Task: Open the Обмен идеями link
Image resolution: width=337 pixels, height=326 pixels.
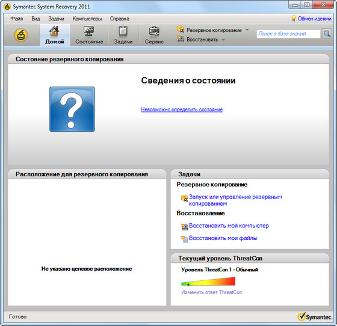Action: 314,19
